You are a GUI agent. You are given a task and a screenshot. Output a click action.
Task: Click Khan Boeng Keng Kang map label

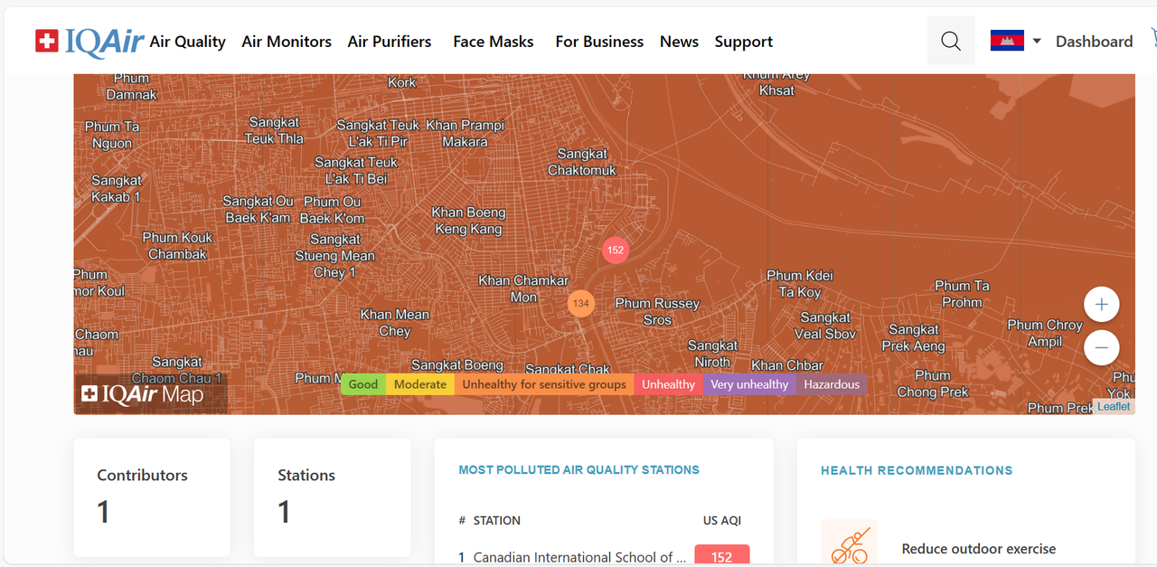468,221
